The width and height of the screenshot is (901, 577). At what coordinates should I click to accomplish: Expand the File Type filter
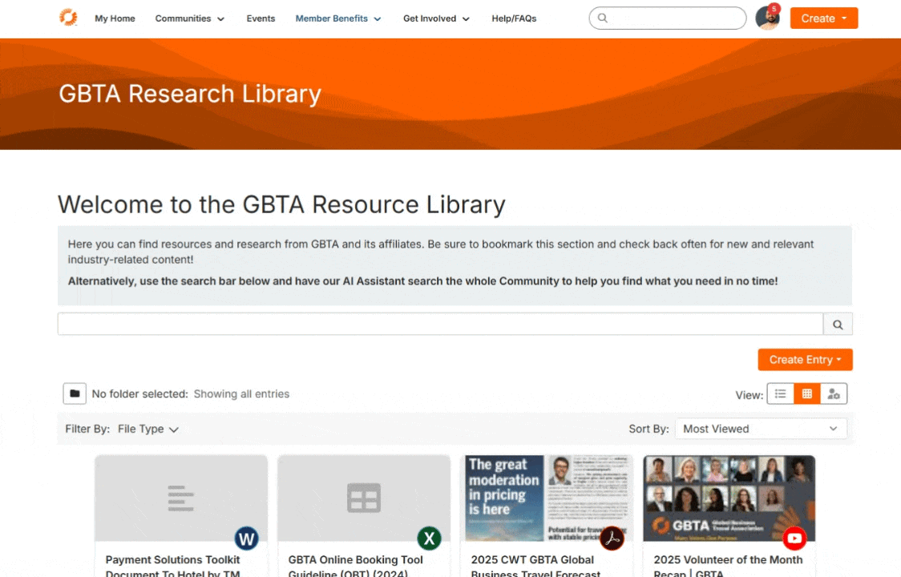148,429
